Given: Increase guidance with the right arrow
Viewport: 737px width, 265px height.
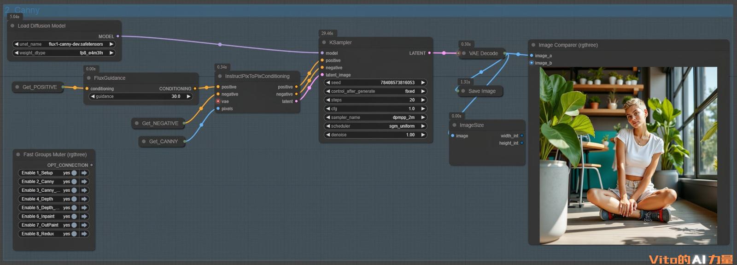Looking at the screenshot, I should point(188,97).
